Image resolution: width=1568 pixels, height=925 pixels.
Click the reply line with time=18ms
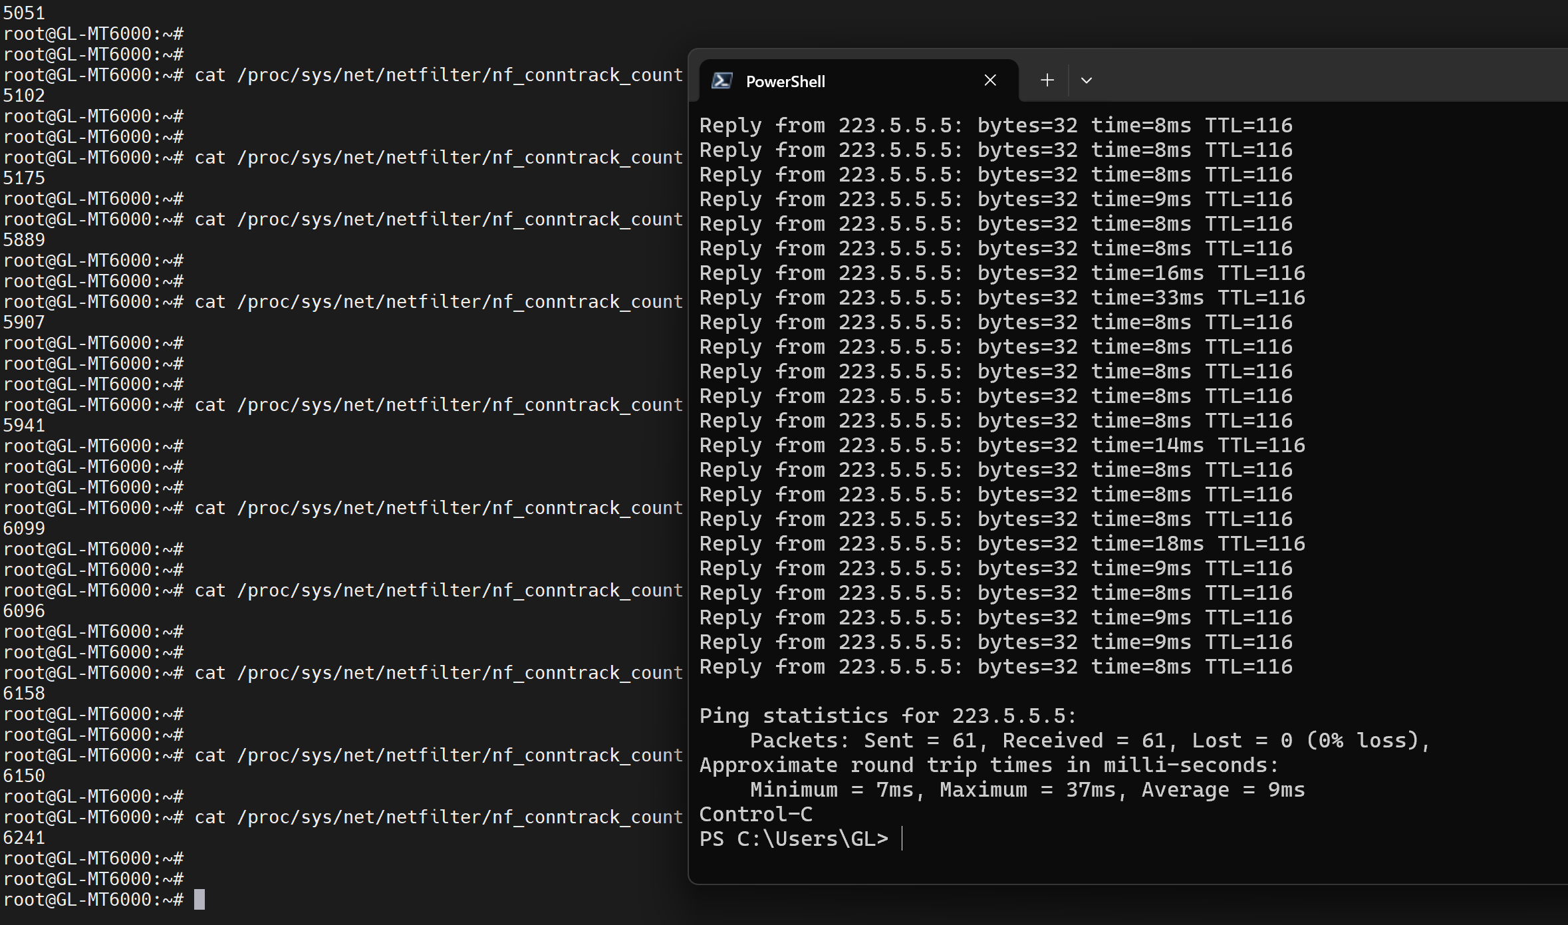click(1001, 544)
